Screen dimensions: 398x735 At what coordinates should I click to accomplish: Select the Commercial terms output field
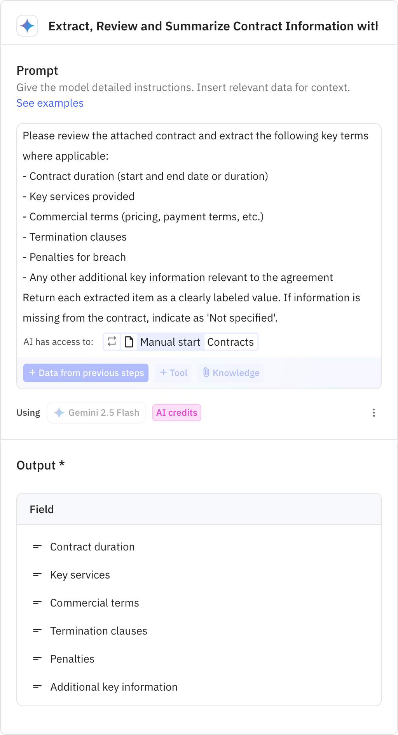coord(94,603)
